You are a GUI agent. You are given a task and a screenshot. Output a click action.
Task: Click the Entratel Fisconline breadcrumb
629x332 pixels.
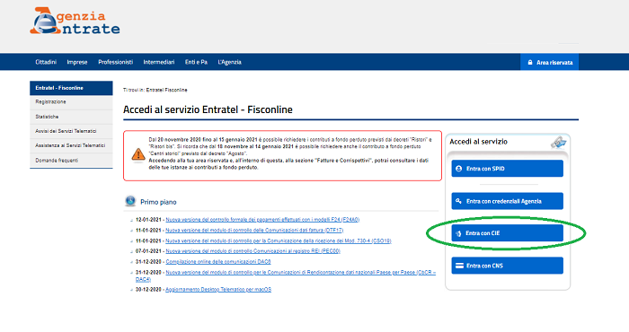click(166, 90)
